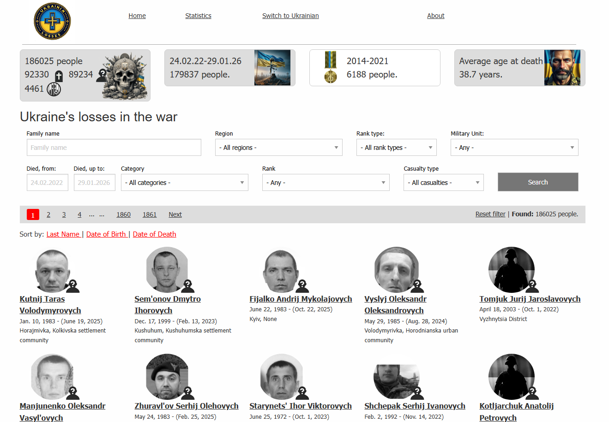Jump to last page 1861
The image size is (609, 422).
[x=150, y=214]
